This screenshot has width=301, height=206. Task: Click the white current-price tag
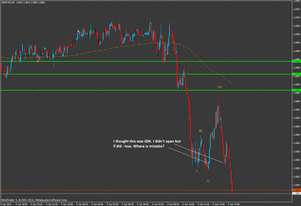tap(296, 193)
